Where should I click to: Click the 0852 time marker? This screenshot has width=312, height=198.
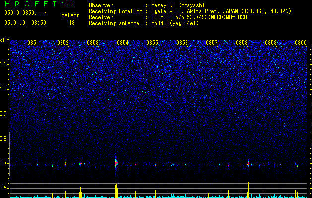click(x=63, y=43)
